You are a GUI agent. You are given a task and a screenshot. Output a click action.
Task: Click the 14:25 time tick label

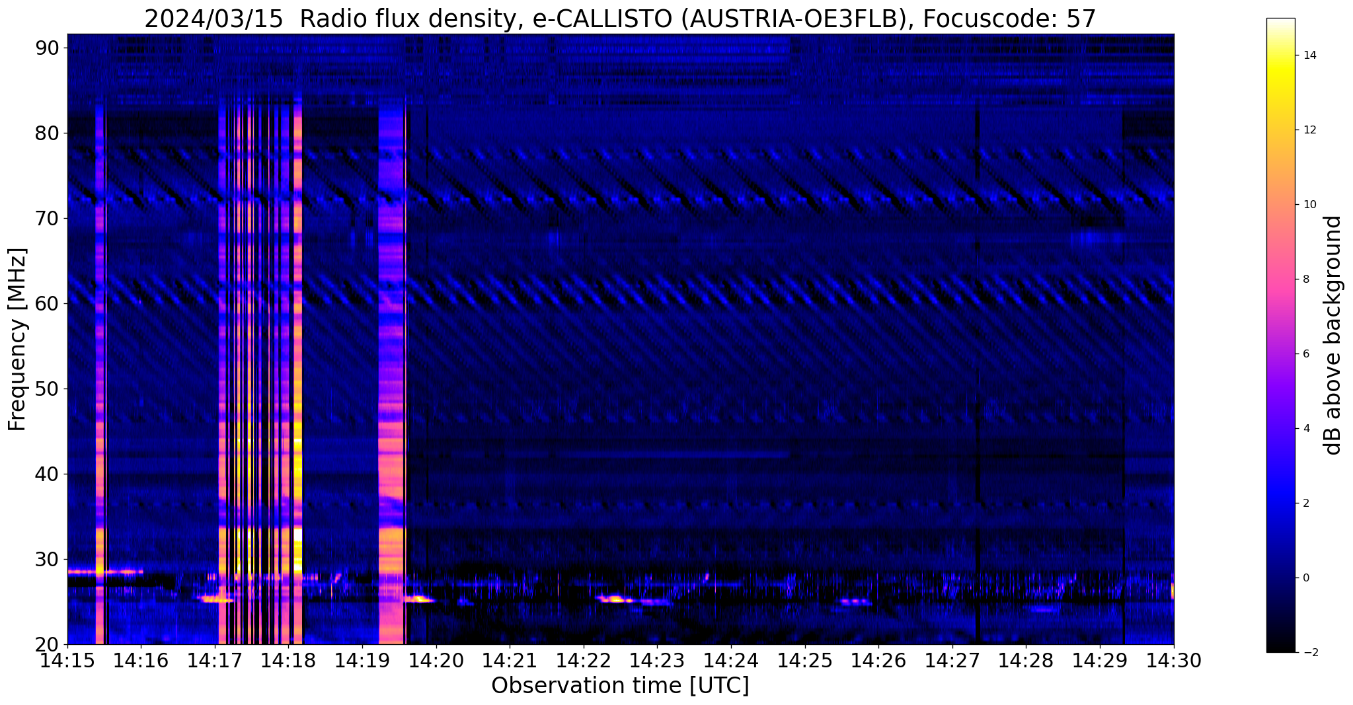pos(805,660)
